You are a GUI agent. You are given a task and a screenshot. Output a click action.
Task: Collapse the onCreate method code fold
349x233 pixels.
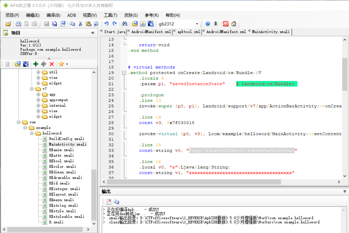click(x=124, y=73)
